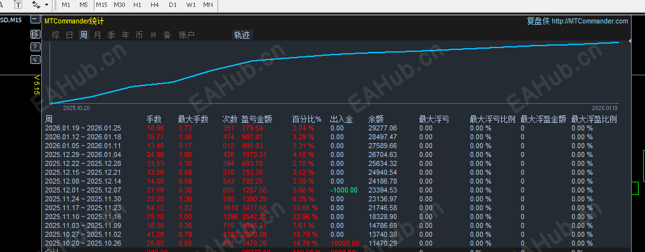The image size is (645, 252).
Task: Click the 移 move-panel button
Action: tap(36, 34)
